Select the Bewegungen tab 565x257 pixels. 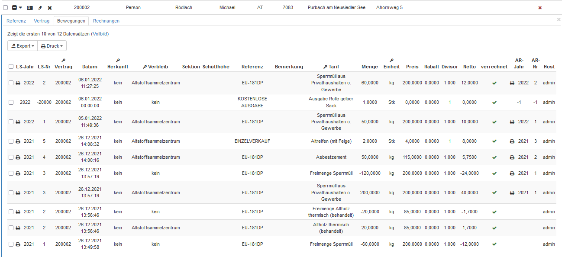[71, 21]
